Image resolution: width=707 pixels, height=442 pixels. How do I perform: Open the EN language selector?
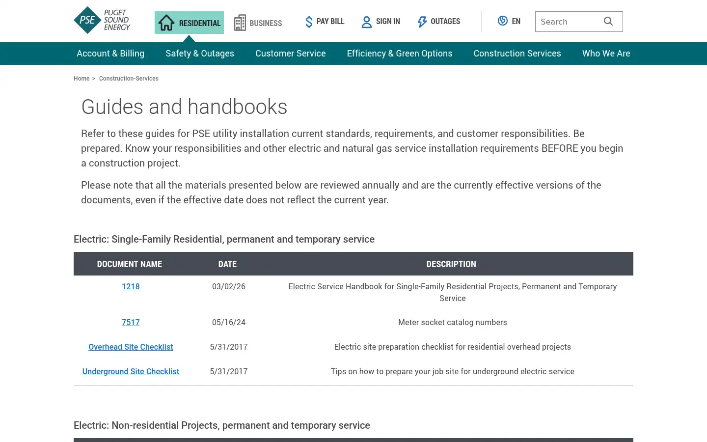(x=516, y=22)
